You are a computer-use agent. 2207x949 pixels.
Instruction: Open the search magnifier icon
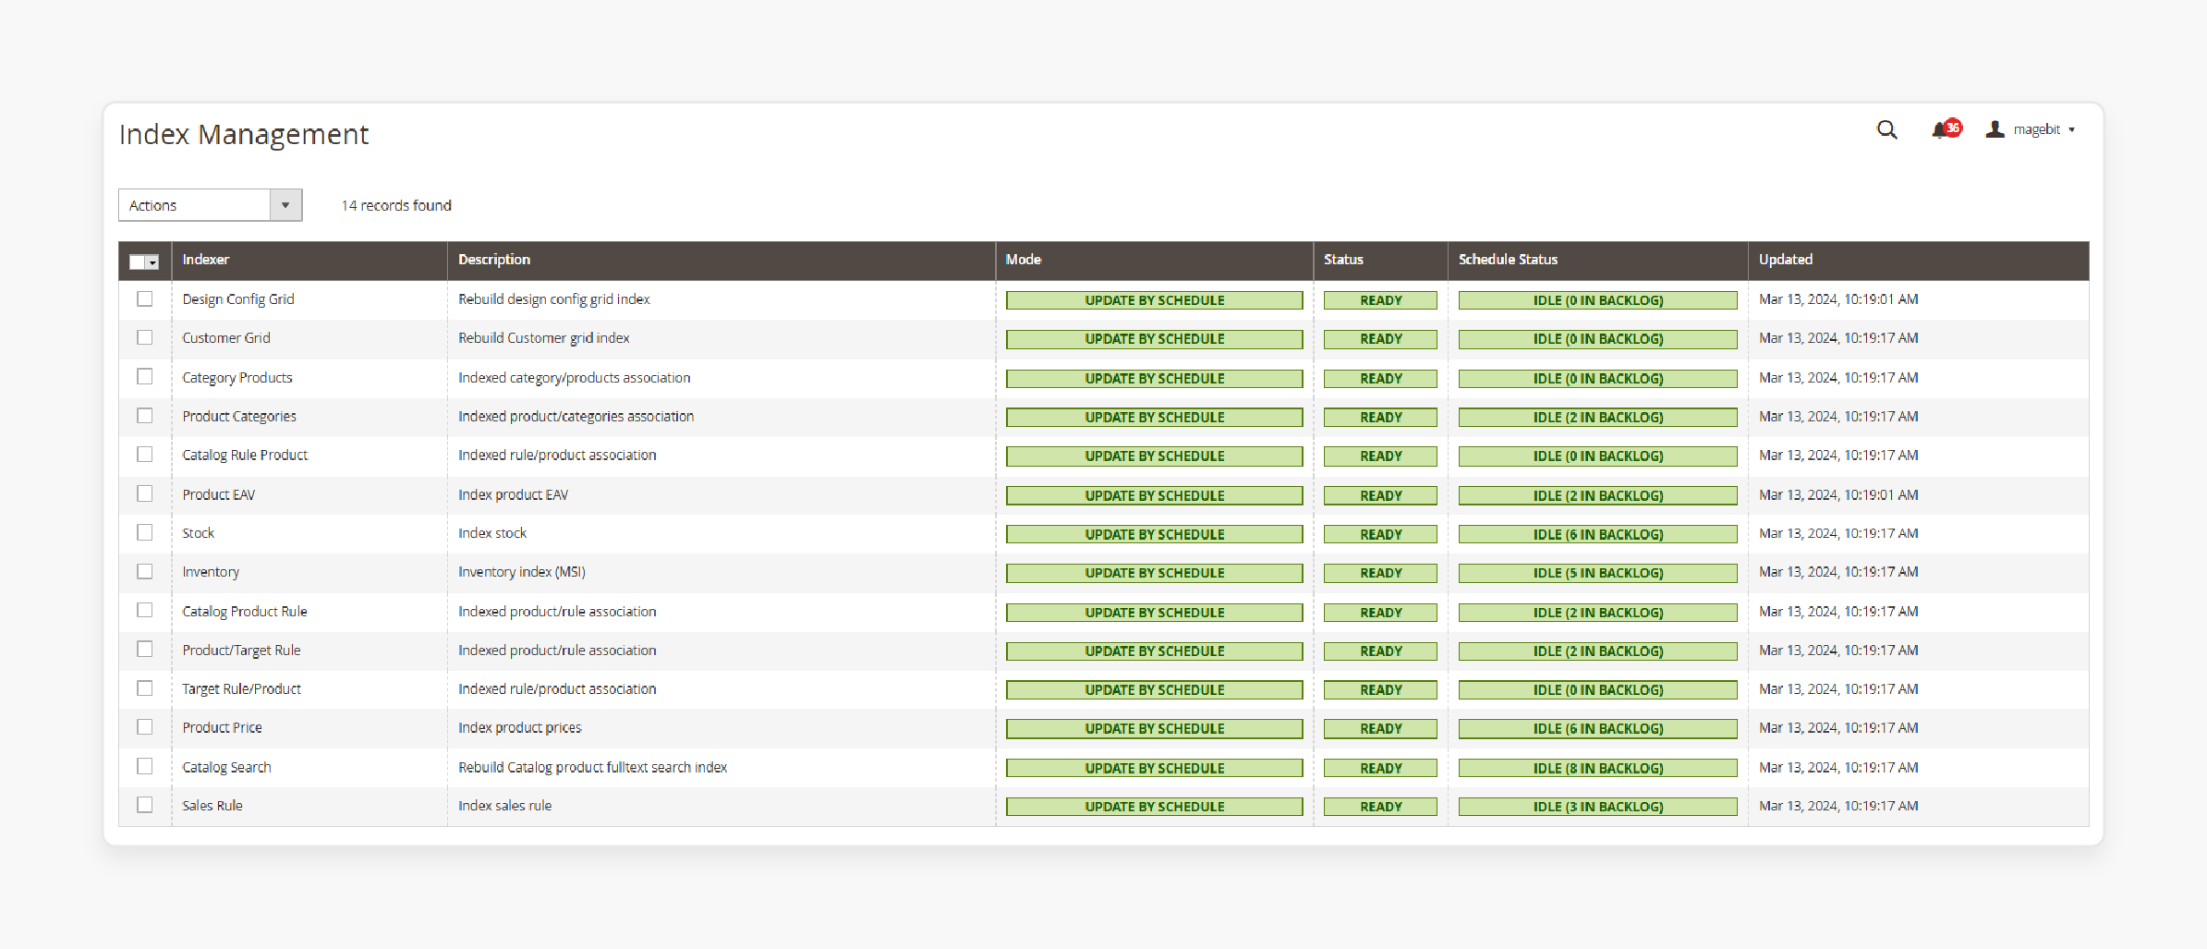tap(1886, 130)
